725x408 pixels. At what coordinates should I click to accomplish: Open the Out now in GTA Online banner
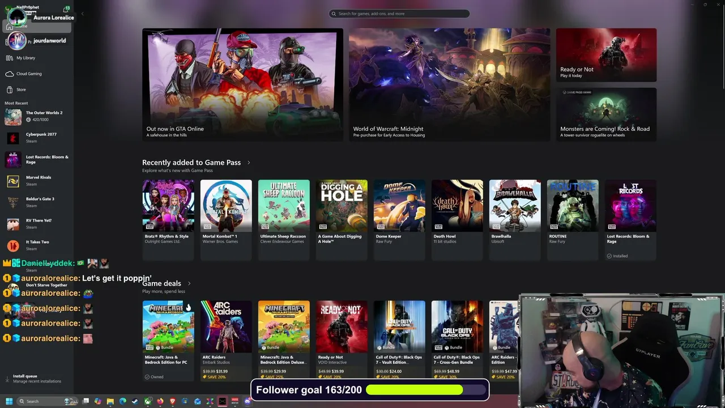(242, 84)
